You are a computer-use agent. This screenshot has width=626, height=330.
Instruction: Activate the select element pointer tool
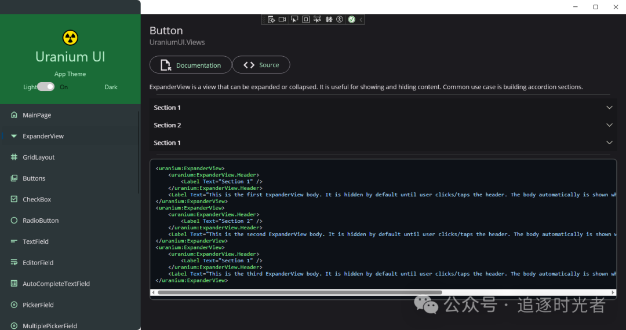click(294, 20)
